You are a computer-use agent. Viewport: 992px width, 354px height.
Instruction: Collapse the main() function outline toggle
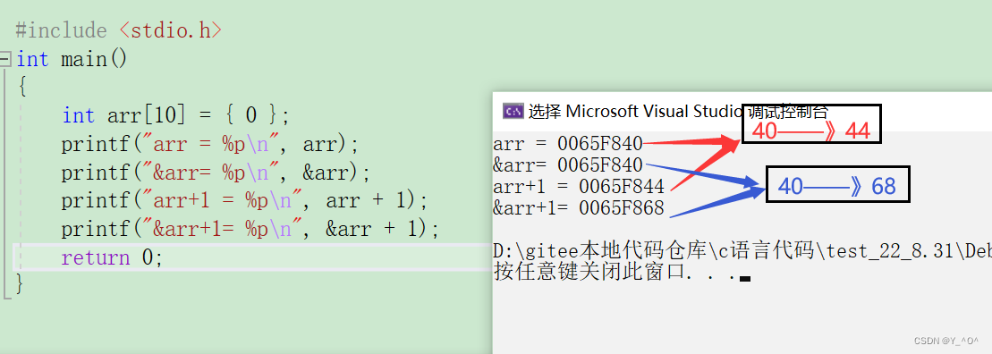point(4,59)
